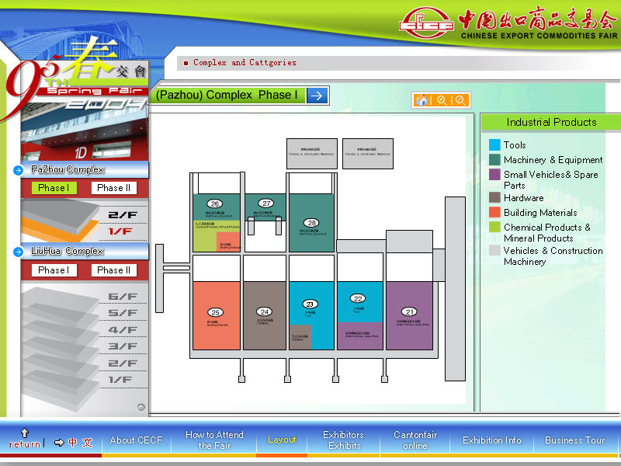Click the round arrow icon beside LiuHua Complex

pyautogui.click(x=18, y=252)
